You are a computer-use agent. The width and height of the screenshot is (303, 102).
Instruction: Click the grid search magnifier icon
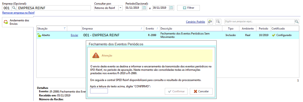pos(297,22)
